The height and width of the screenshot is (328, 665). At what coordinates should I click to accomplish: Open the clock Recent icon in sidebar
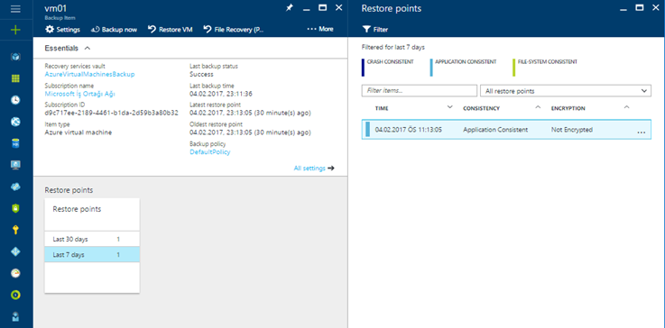[x=15, y=100]
